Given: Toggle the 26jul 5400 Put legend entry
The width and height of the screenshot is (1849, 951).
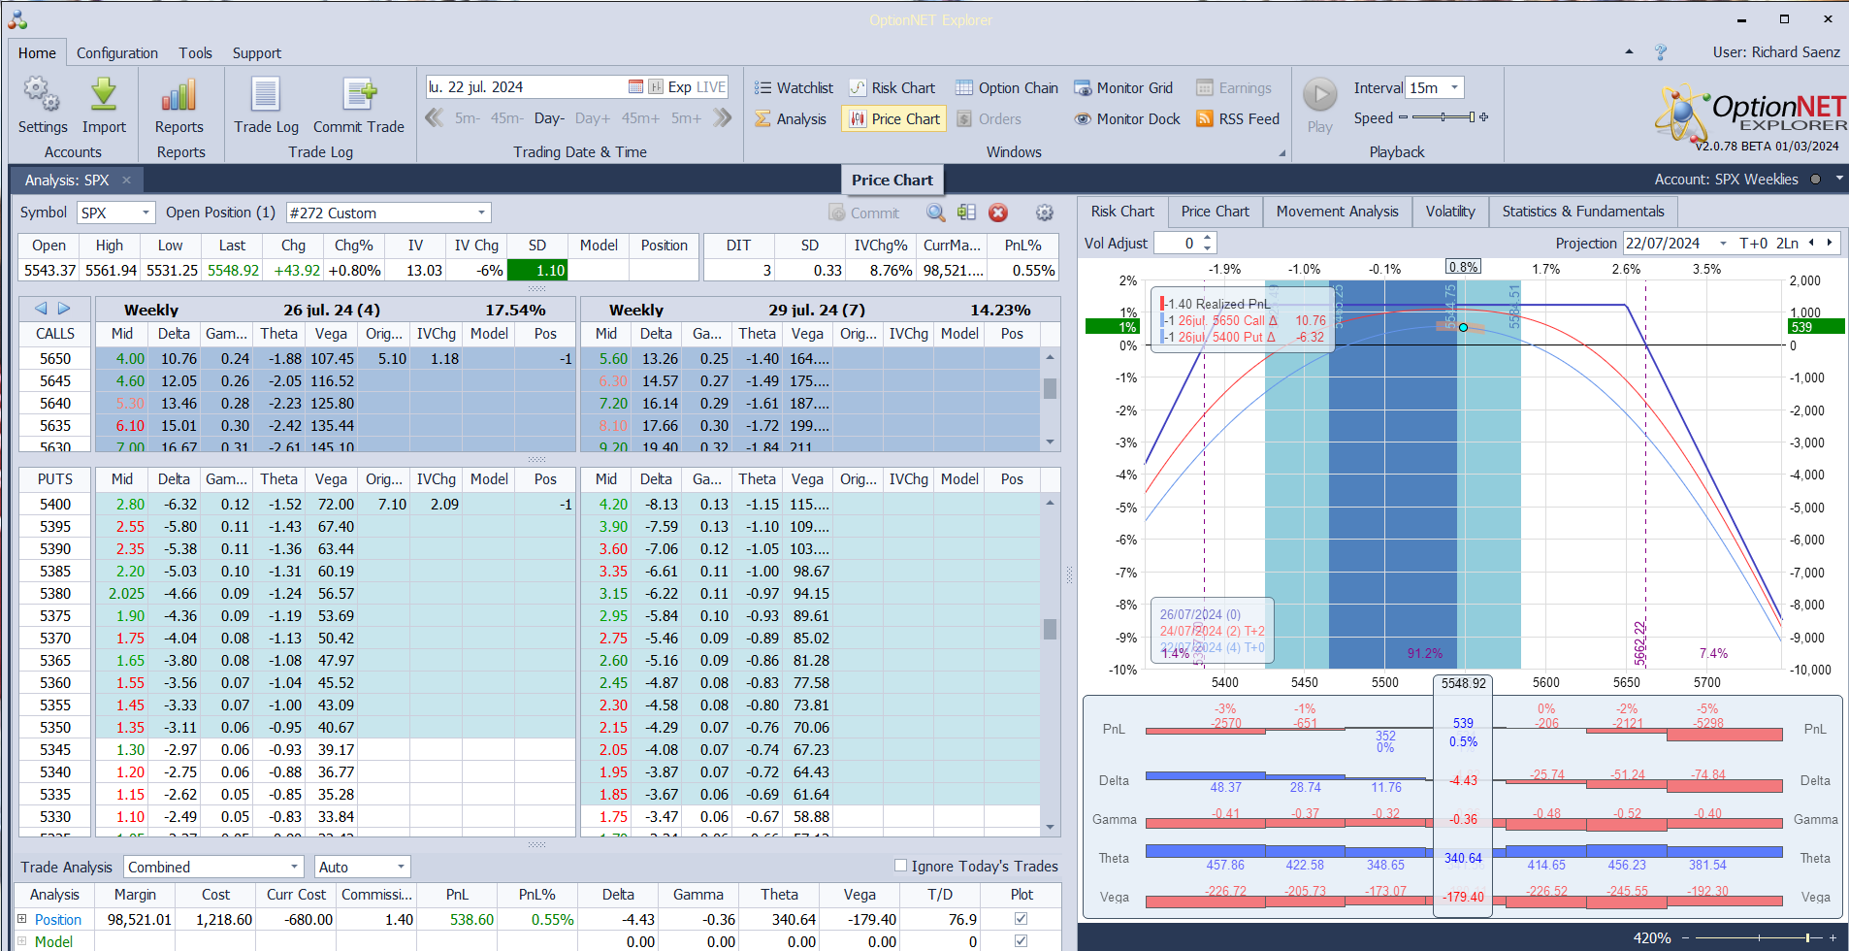Looking at the screenshot, I should tap(1243, 337).
